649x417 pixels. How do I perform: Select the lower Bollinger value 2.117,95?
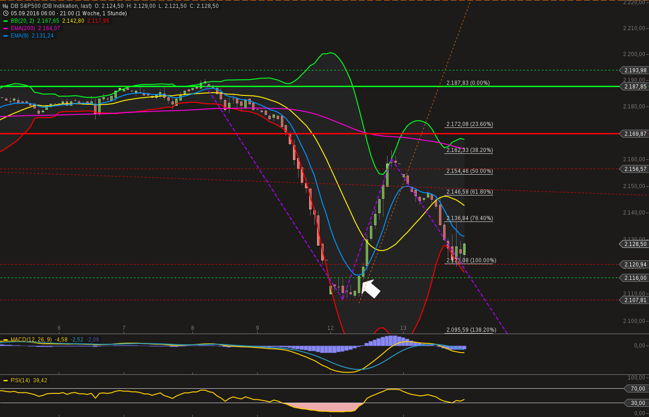click(98, 21)
